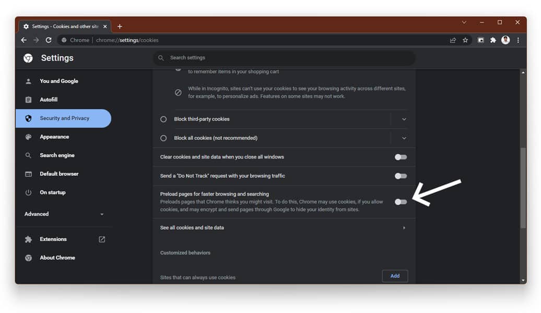Image resolution: width=541 pixels, height=313 pixels.
Task: Click the share page icon in address bar
Action: pyautogui.click(x=453, y=40)
